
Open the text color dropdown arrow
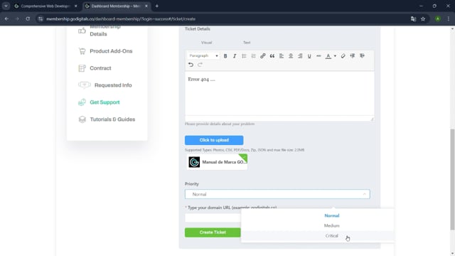335,55
